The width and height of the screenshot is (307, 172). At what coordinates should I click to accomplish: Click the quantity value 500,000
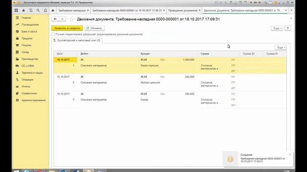(x=190, y=94)
